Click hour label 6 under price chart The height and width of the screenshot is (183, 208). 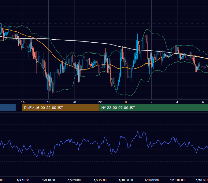click(203, 102)
